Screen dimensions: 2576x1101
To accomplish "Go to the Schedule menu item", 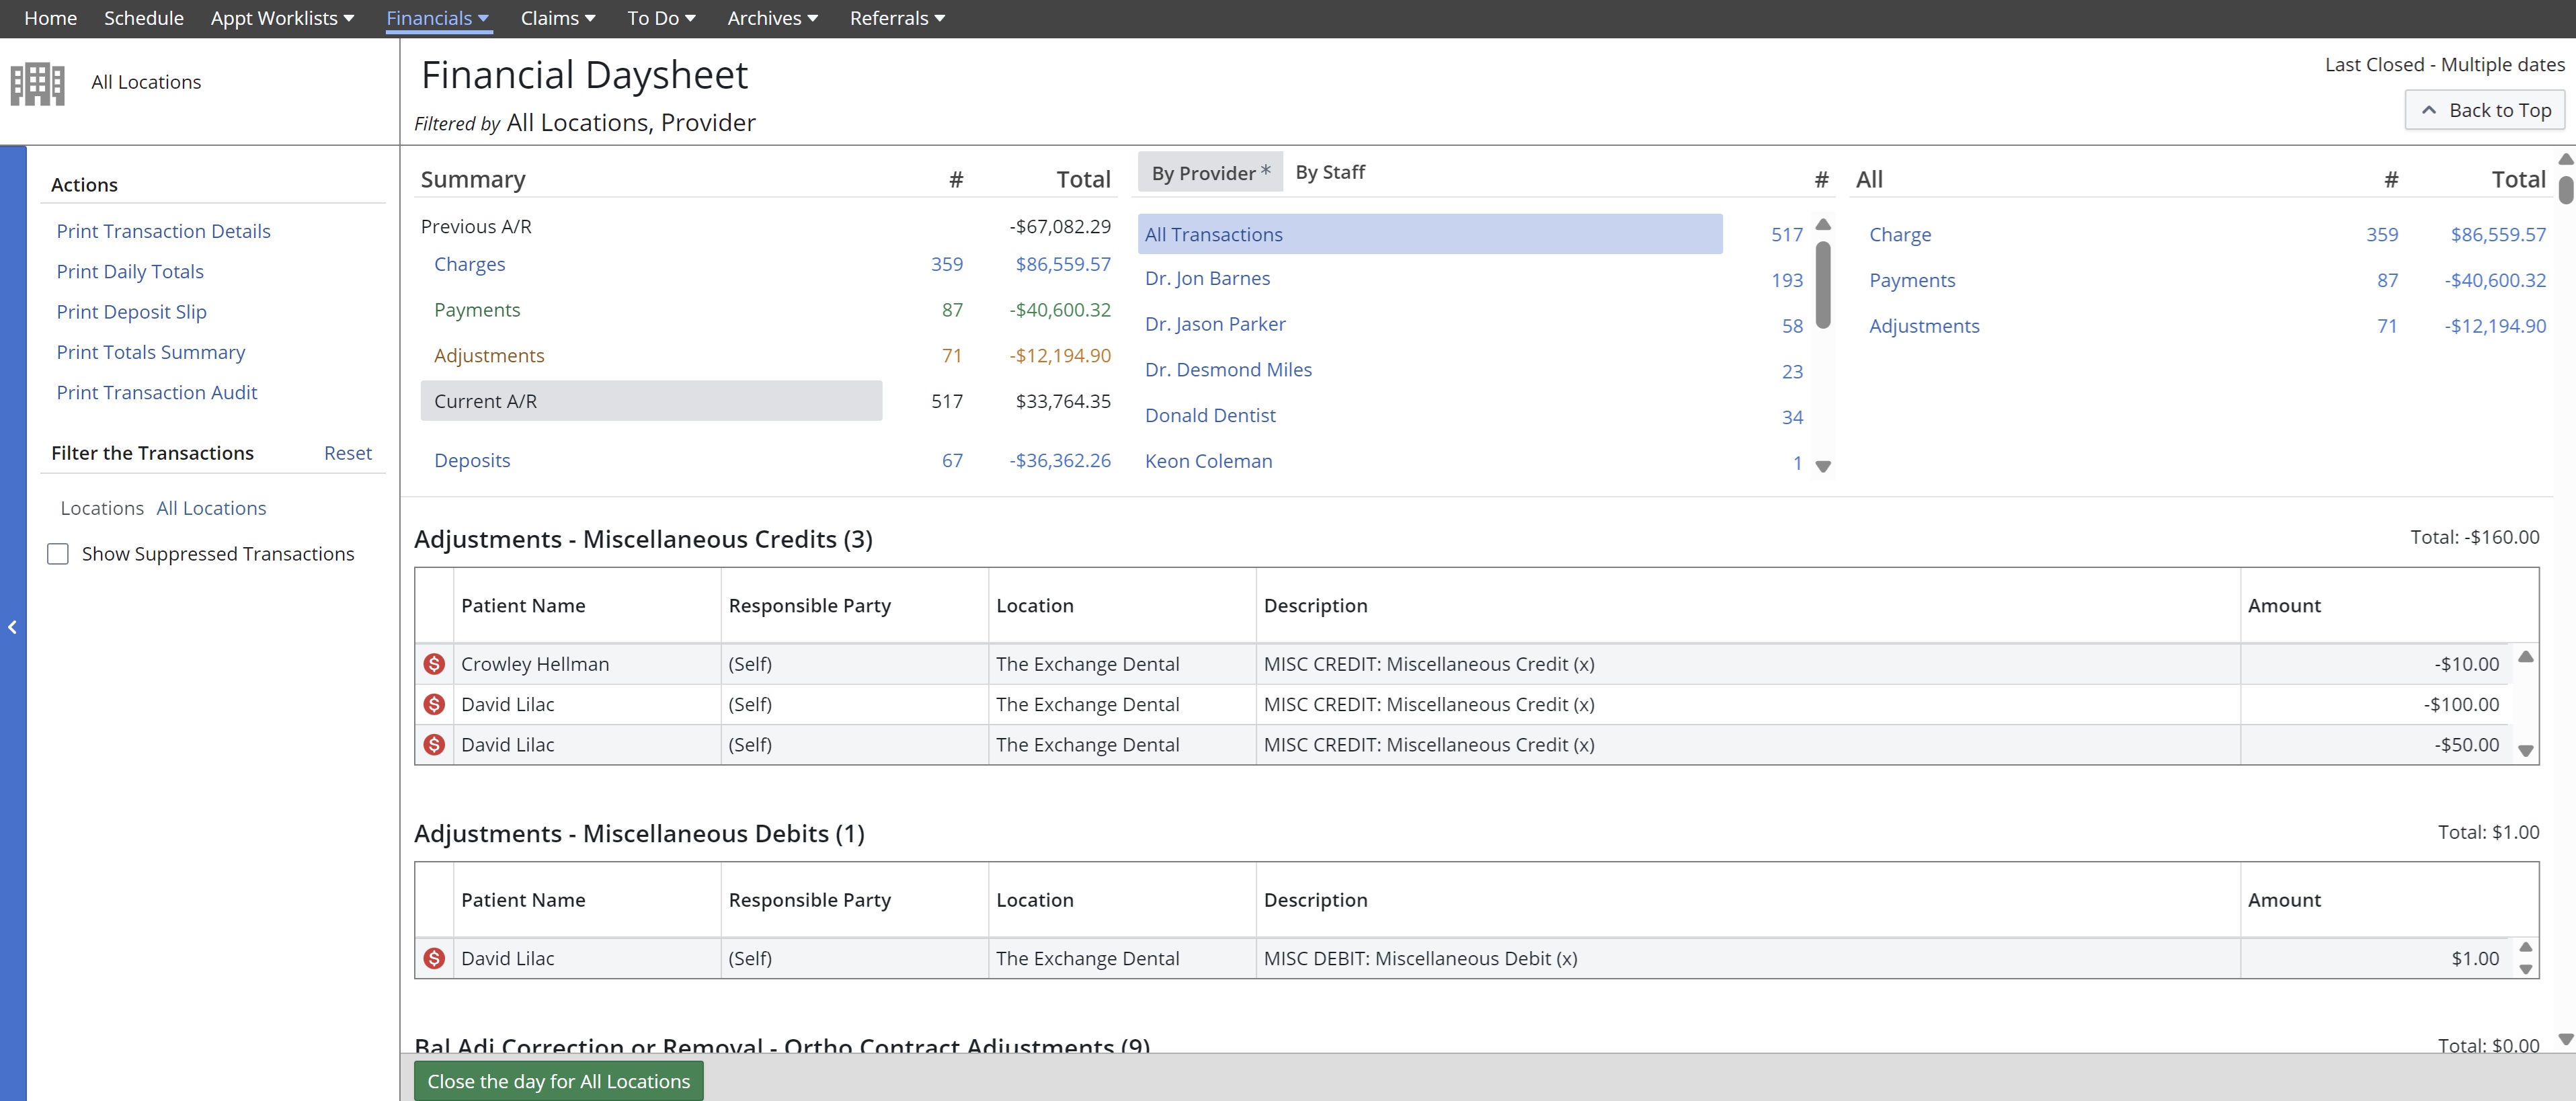I will pos(143,18).
